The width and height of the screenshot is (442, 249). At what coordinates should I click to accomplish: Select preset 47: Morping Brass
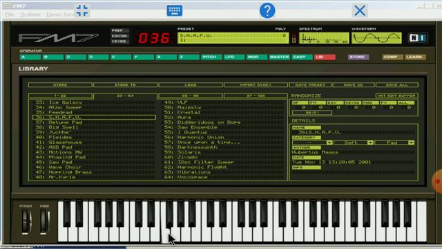tap(94, 172)
